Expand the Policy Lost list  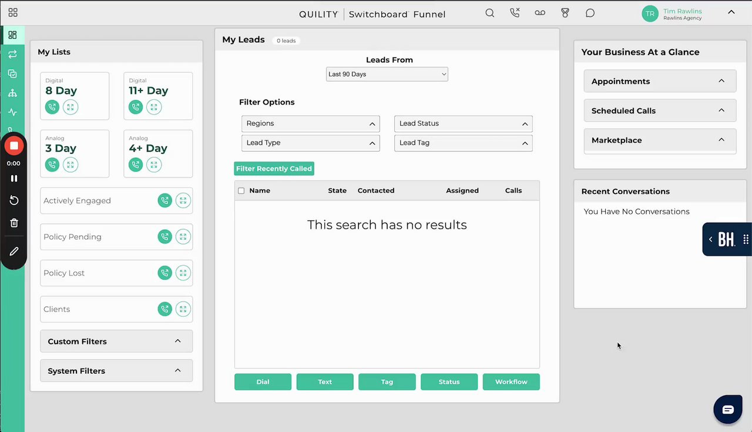coord(183,273)
